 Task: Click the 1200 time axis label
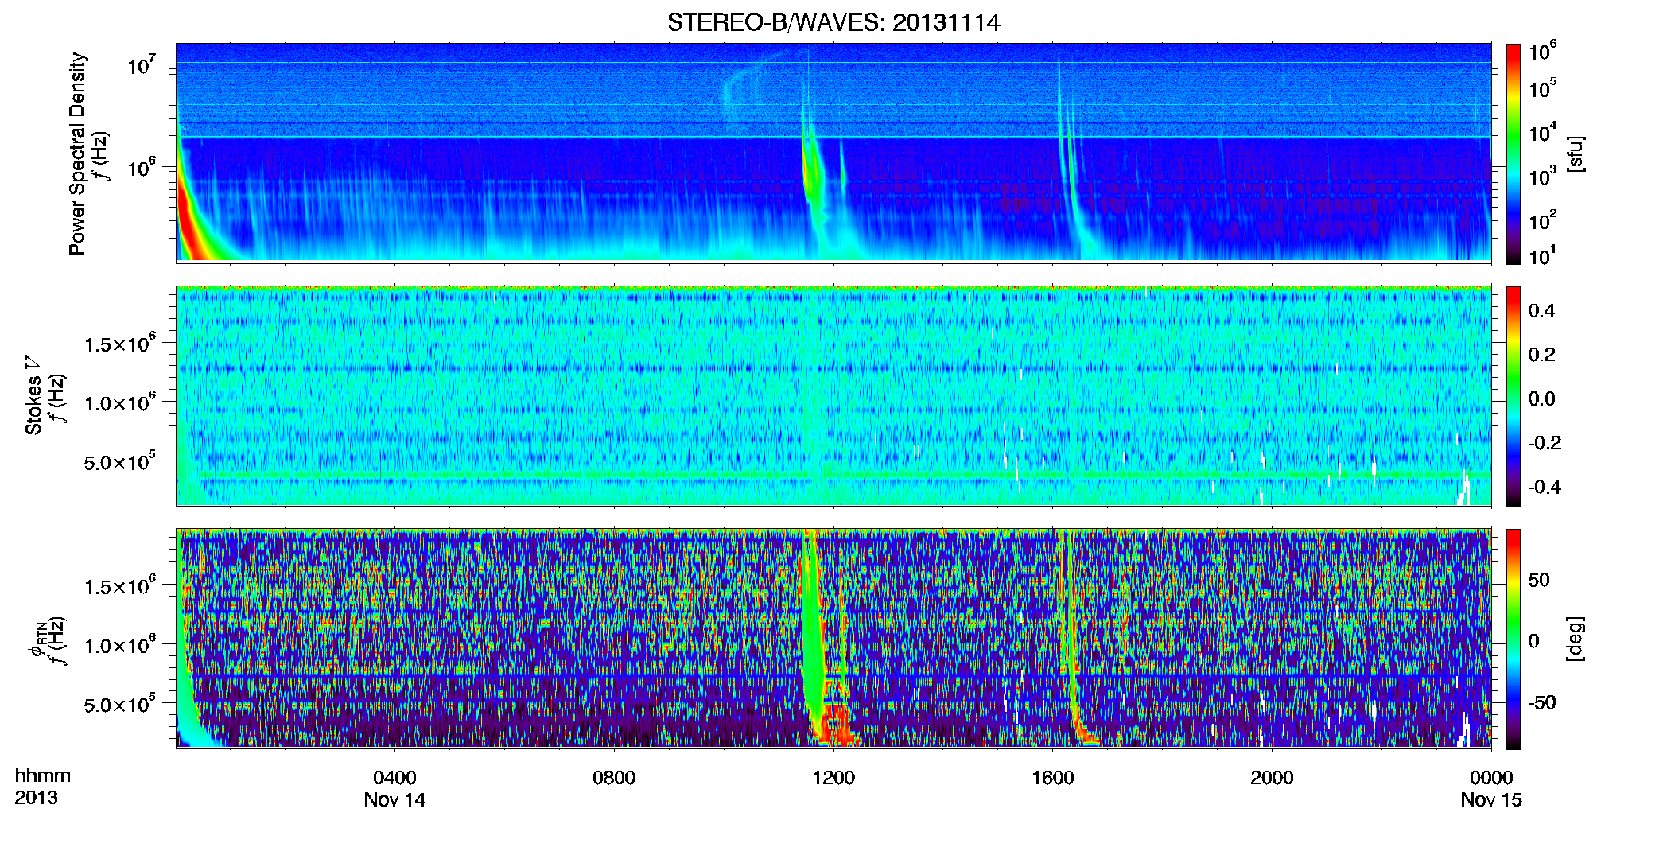click(x=833, y=777)
